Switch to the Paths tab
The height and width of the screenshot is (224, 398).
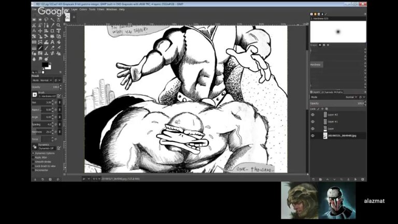pyautogui.click(x=338, y=92)
